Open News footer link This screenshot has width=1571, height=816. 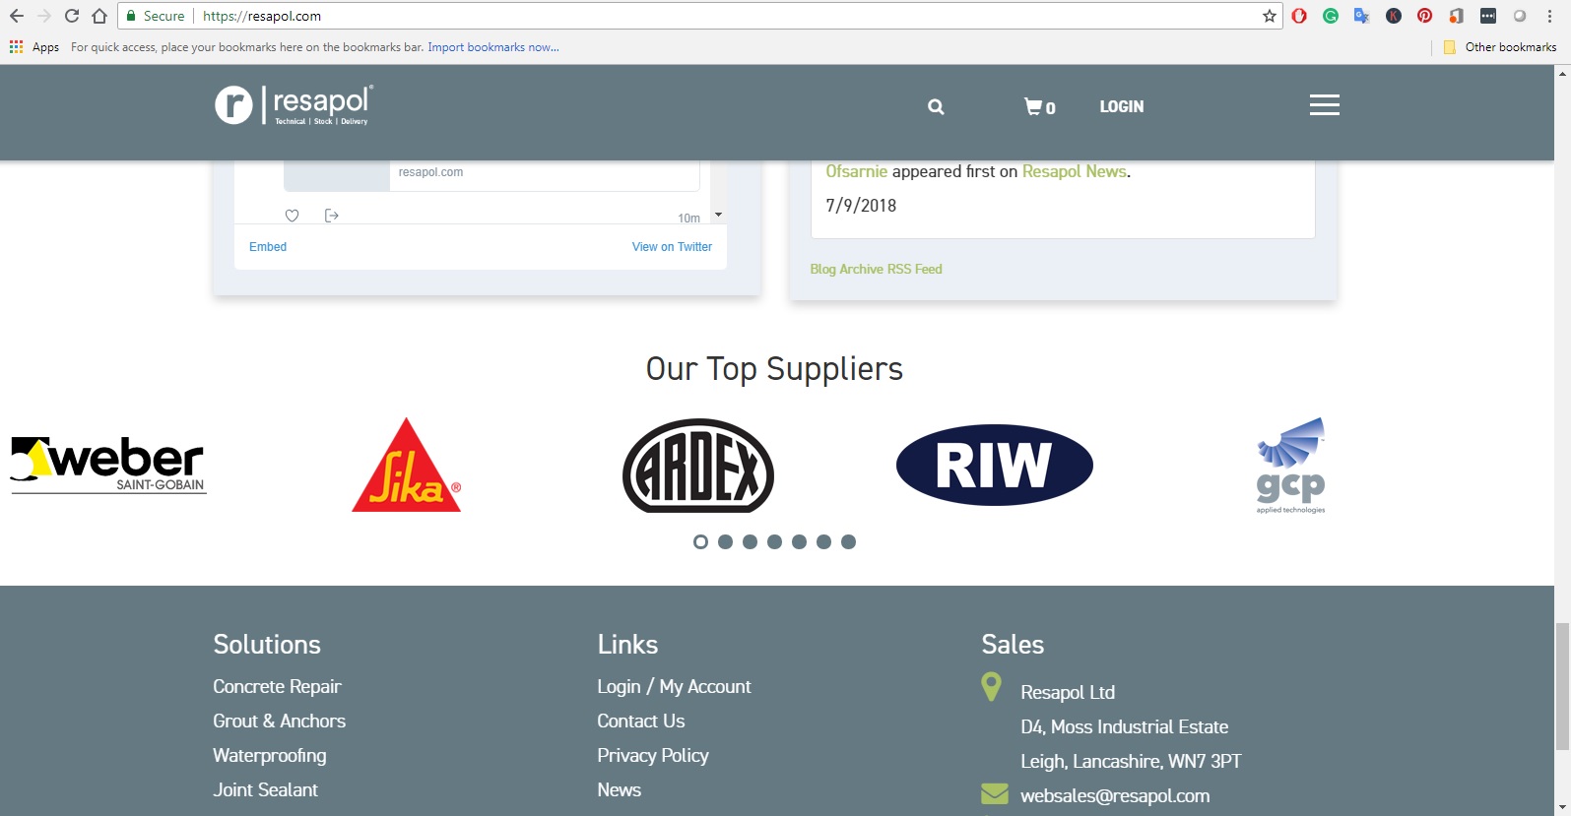pyautogui.click(x=619, y=789)
